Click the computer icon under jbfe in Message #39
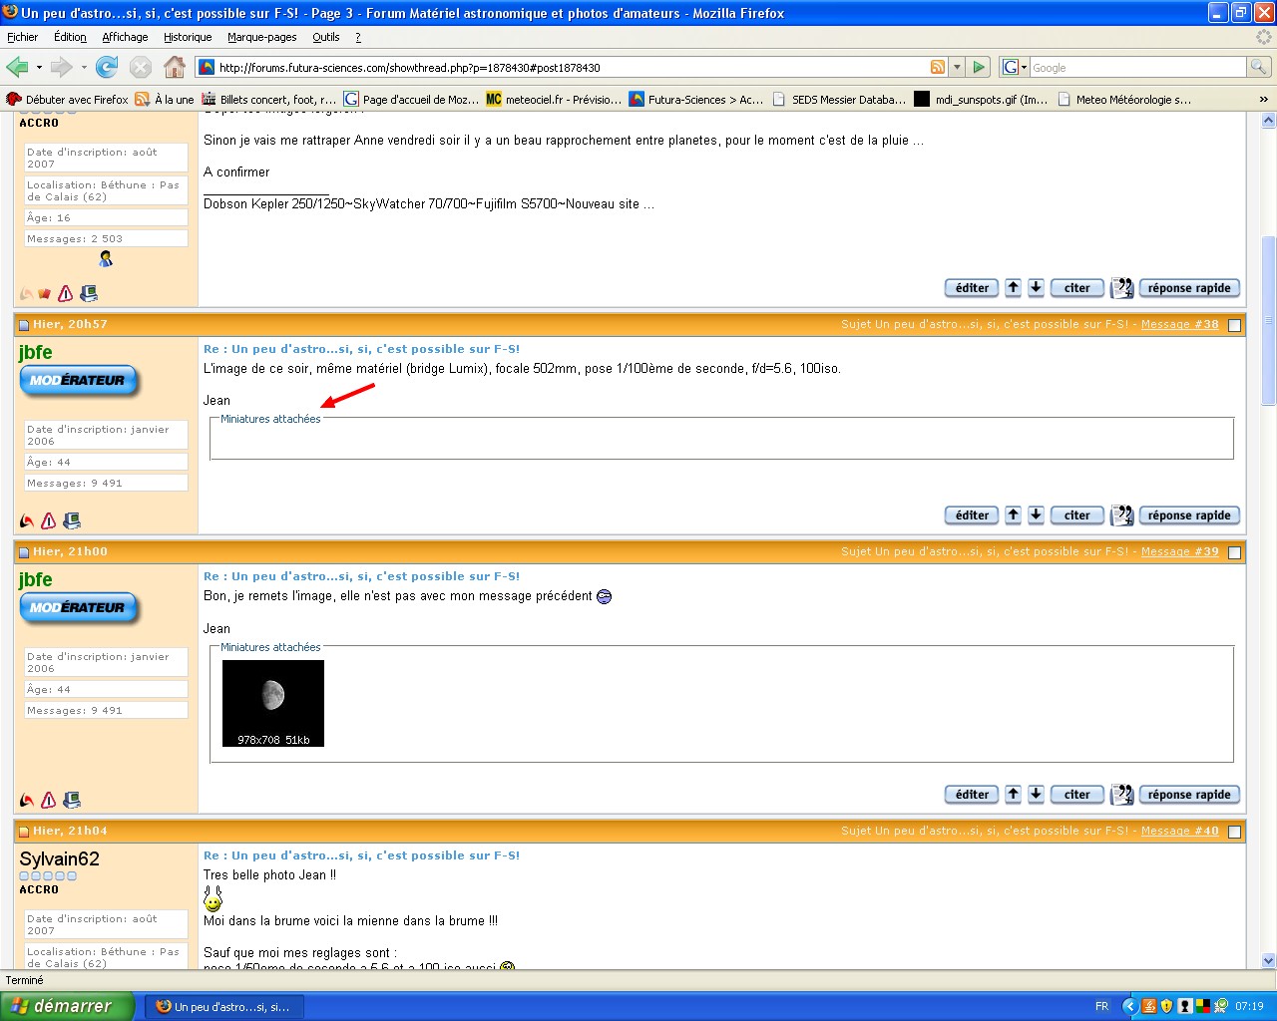 (x=72, y=800)
